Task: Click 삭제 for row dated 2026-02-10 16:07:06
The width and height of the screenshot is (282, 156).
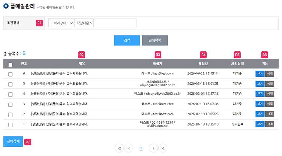Action: (270, 104)
